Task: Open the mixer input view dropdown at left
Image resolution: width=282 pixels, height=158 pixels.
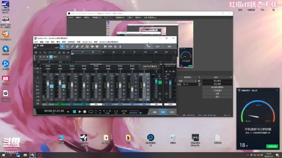Action: 38,68
